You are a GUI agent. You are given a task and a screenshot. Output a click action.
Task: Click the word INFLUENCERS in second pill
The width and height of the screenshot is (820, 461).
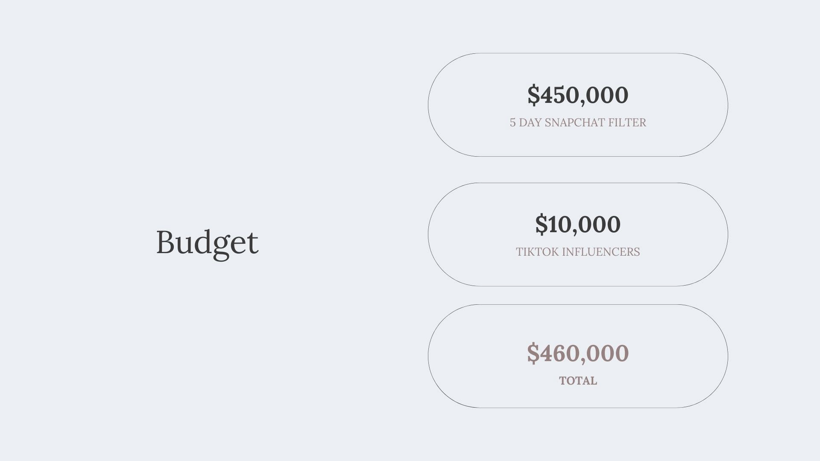[601, 252]
